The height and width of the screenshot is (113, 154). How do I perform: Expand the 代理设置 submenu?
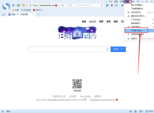139,27
